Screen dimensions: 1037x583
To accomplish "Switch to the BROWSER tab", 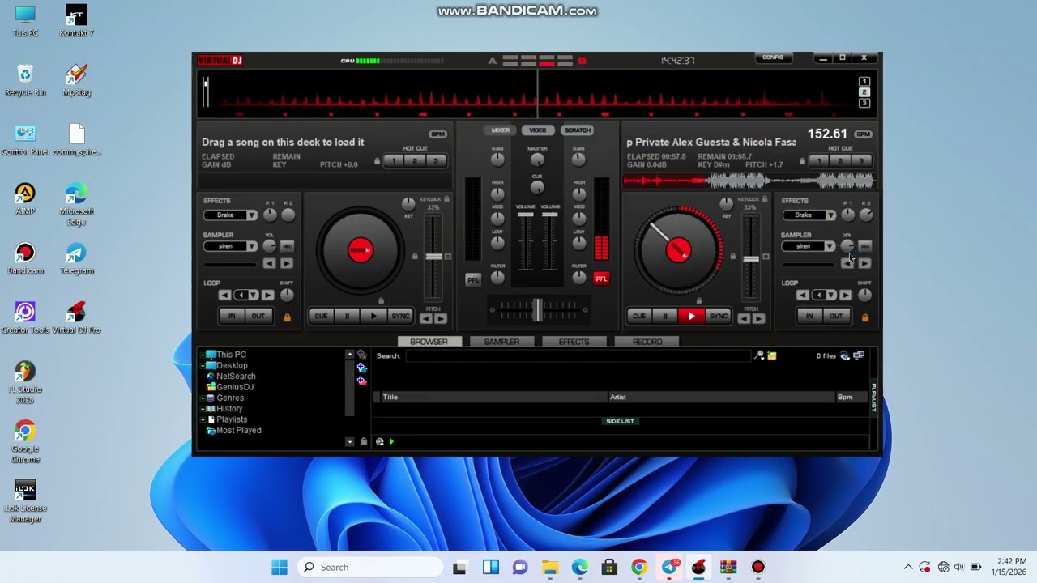I will coord(429,342).
